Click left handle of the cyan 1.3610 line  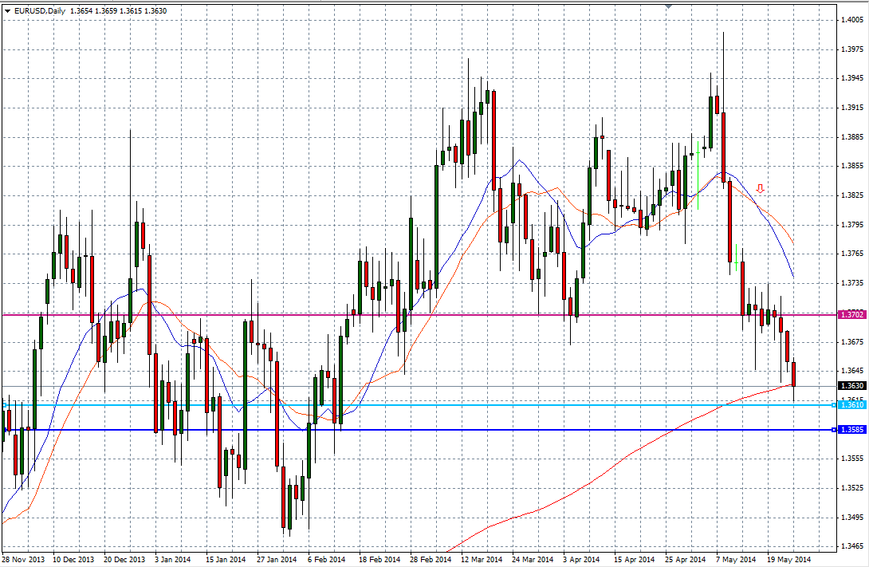tap(5, 405)
